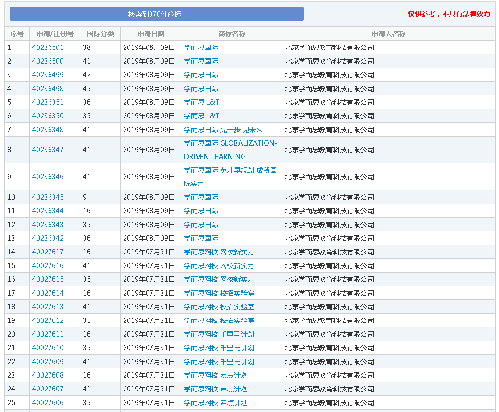Open trademark 学而思国际 in row 10
The width and height of the screenshot is (499, 412).
click(x=201, y=197)
